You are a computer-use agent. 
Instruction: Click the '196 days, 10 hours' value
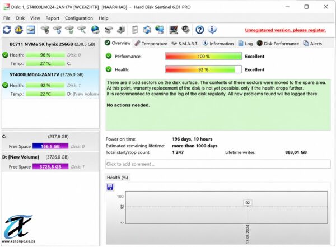click(x=192, y=139)
